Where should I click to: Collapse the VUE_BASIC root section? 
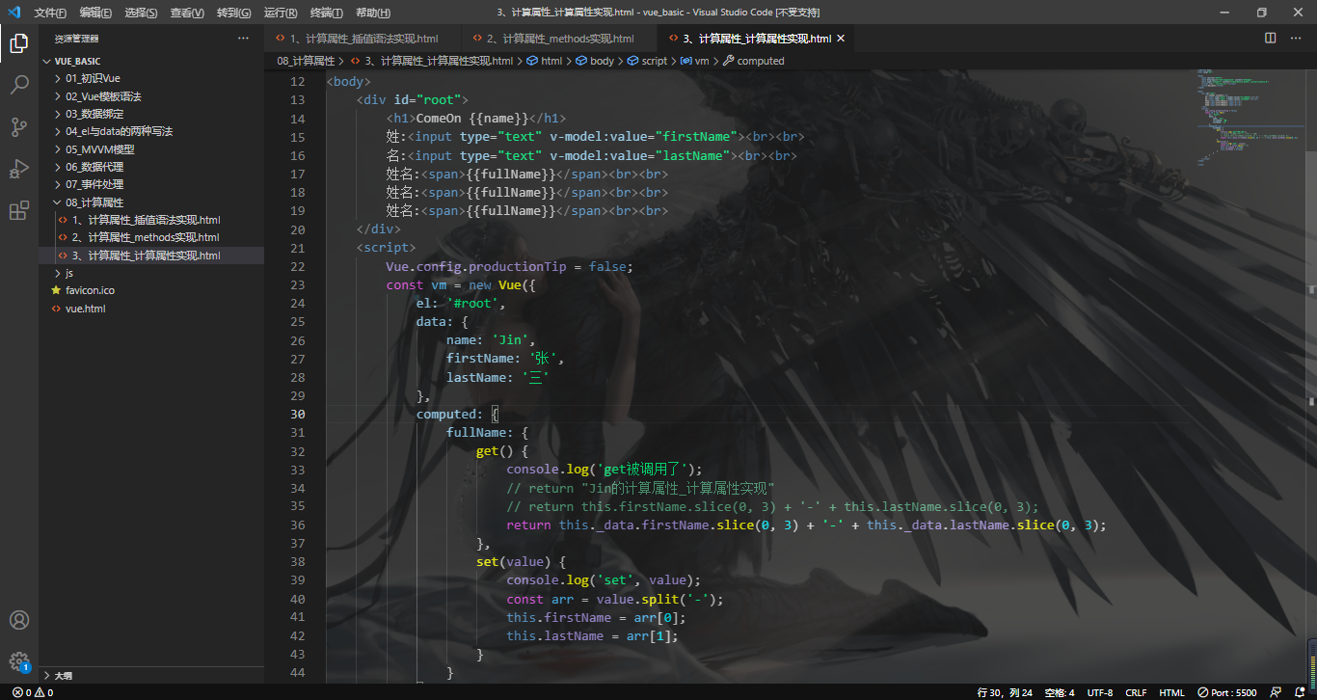coord(151,61)
